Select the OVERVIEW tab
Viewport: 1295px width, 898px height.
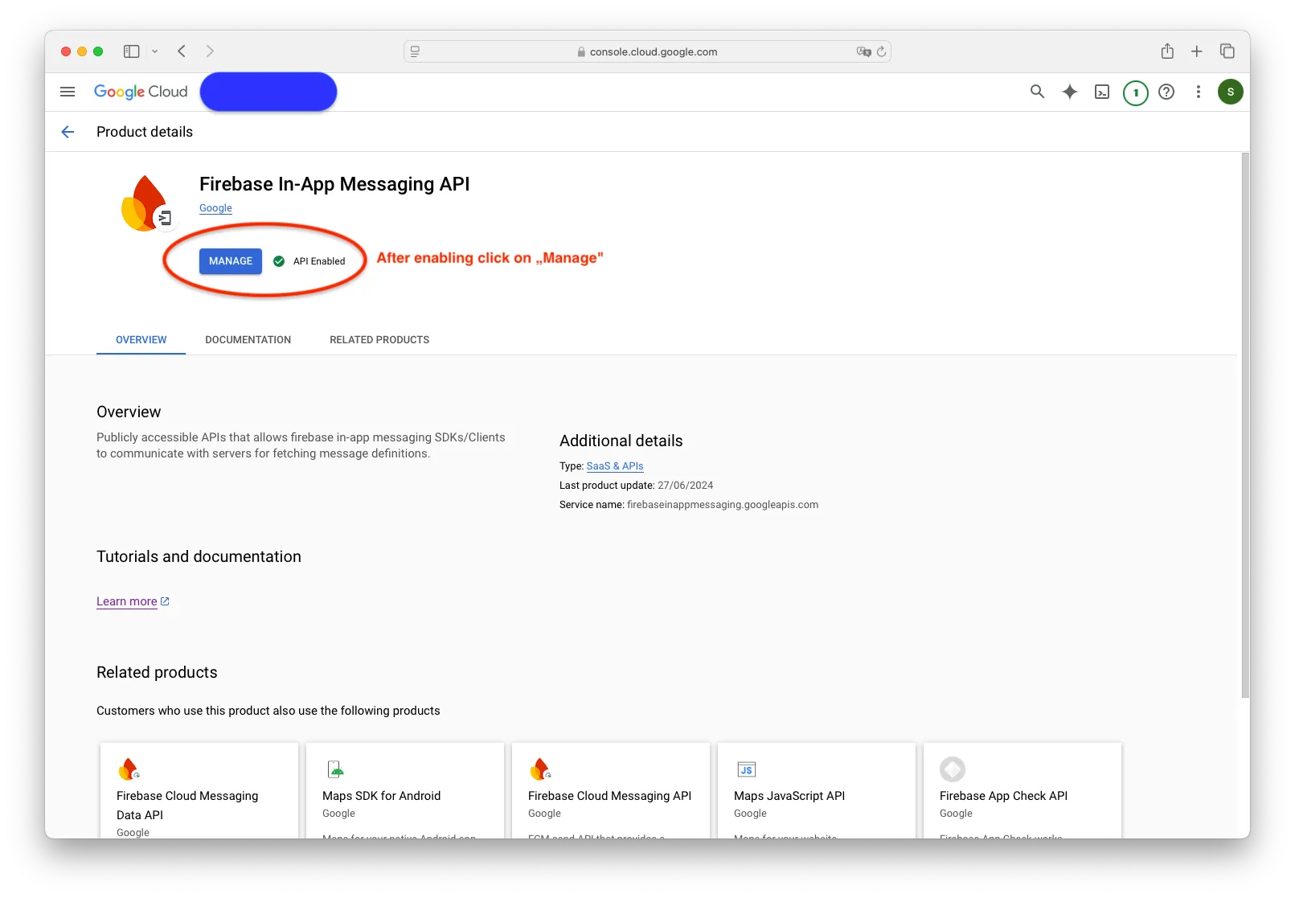[x=141, y=340]
